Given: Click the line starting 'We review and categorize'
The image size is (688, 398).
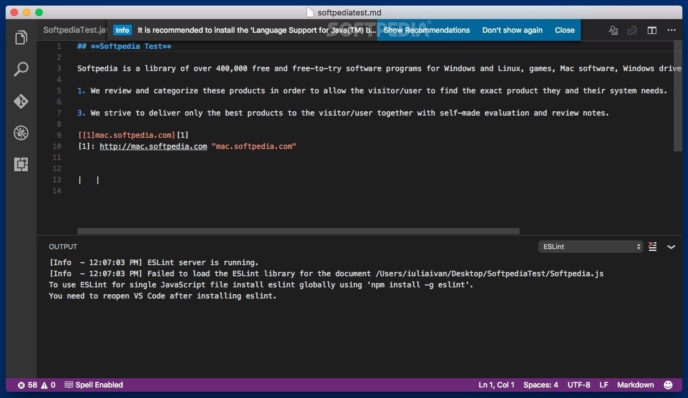Looking at the screenshot, I should coord(372,91).
